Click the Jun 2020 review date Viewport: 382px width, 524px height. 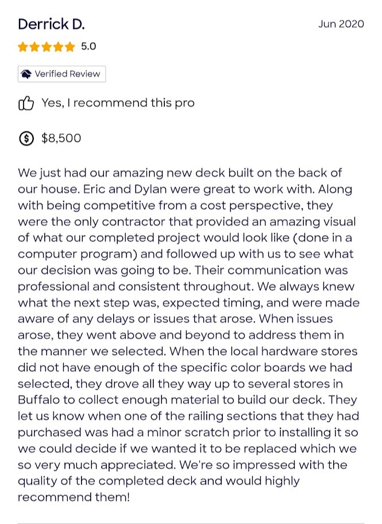(341, 24)
